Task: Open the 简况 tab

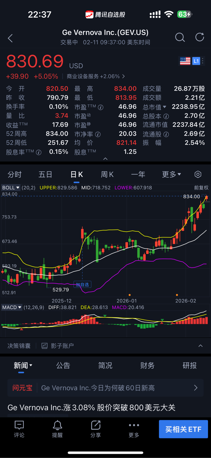Action: (105, 365)
